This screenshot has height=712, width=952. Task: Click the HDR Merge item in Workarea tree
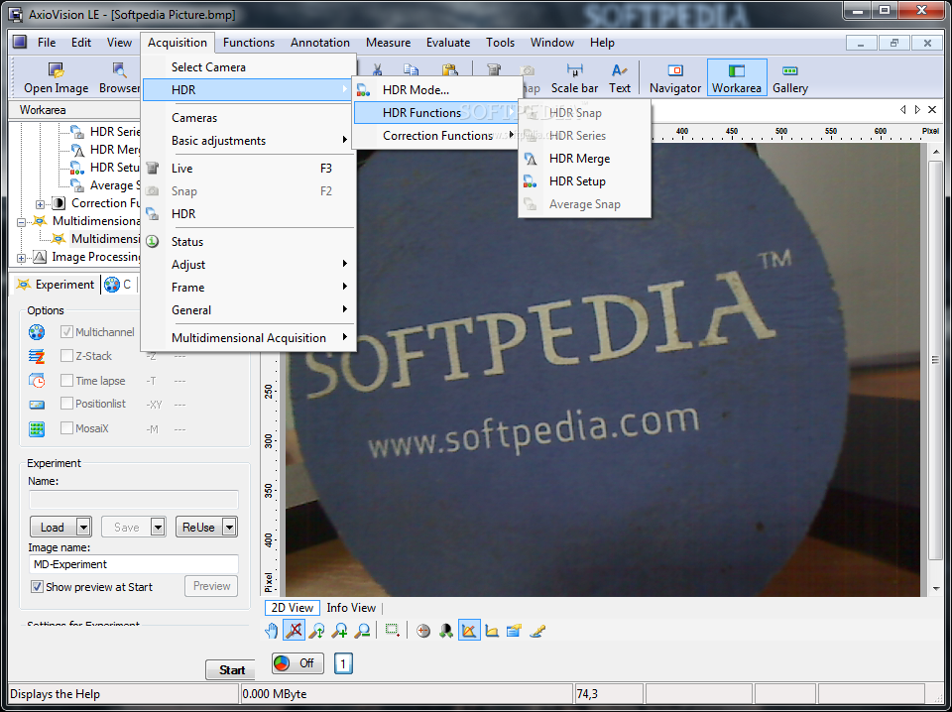106,150
